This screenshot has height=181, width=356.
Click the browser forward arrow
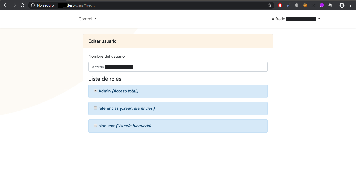[14, 5]
